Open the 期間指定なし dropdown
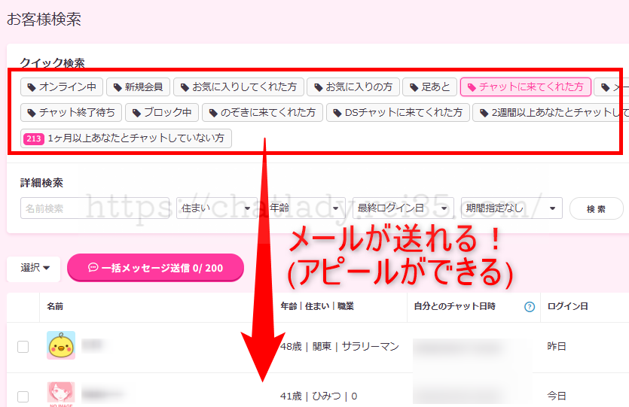 click(x=511, y=208)
